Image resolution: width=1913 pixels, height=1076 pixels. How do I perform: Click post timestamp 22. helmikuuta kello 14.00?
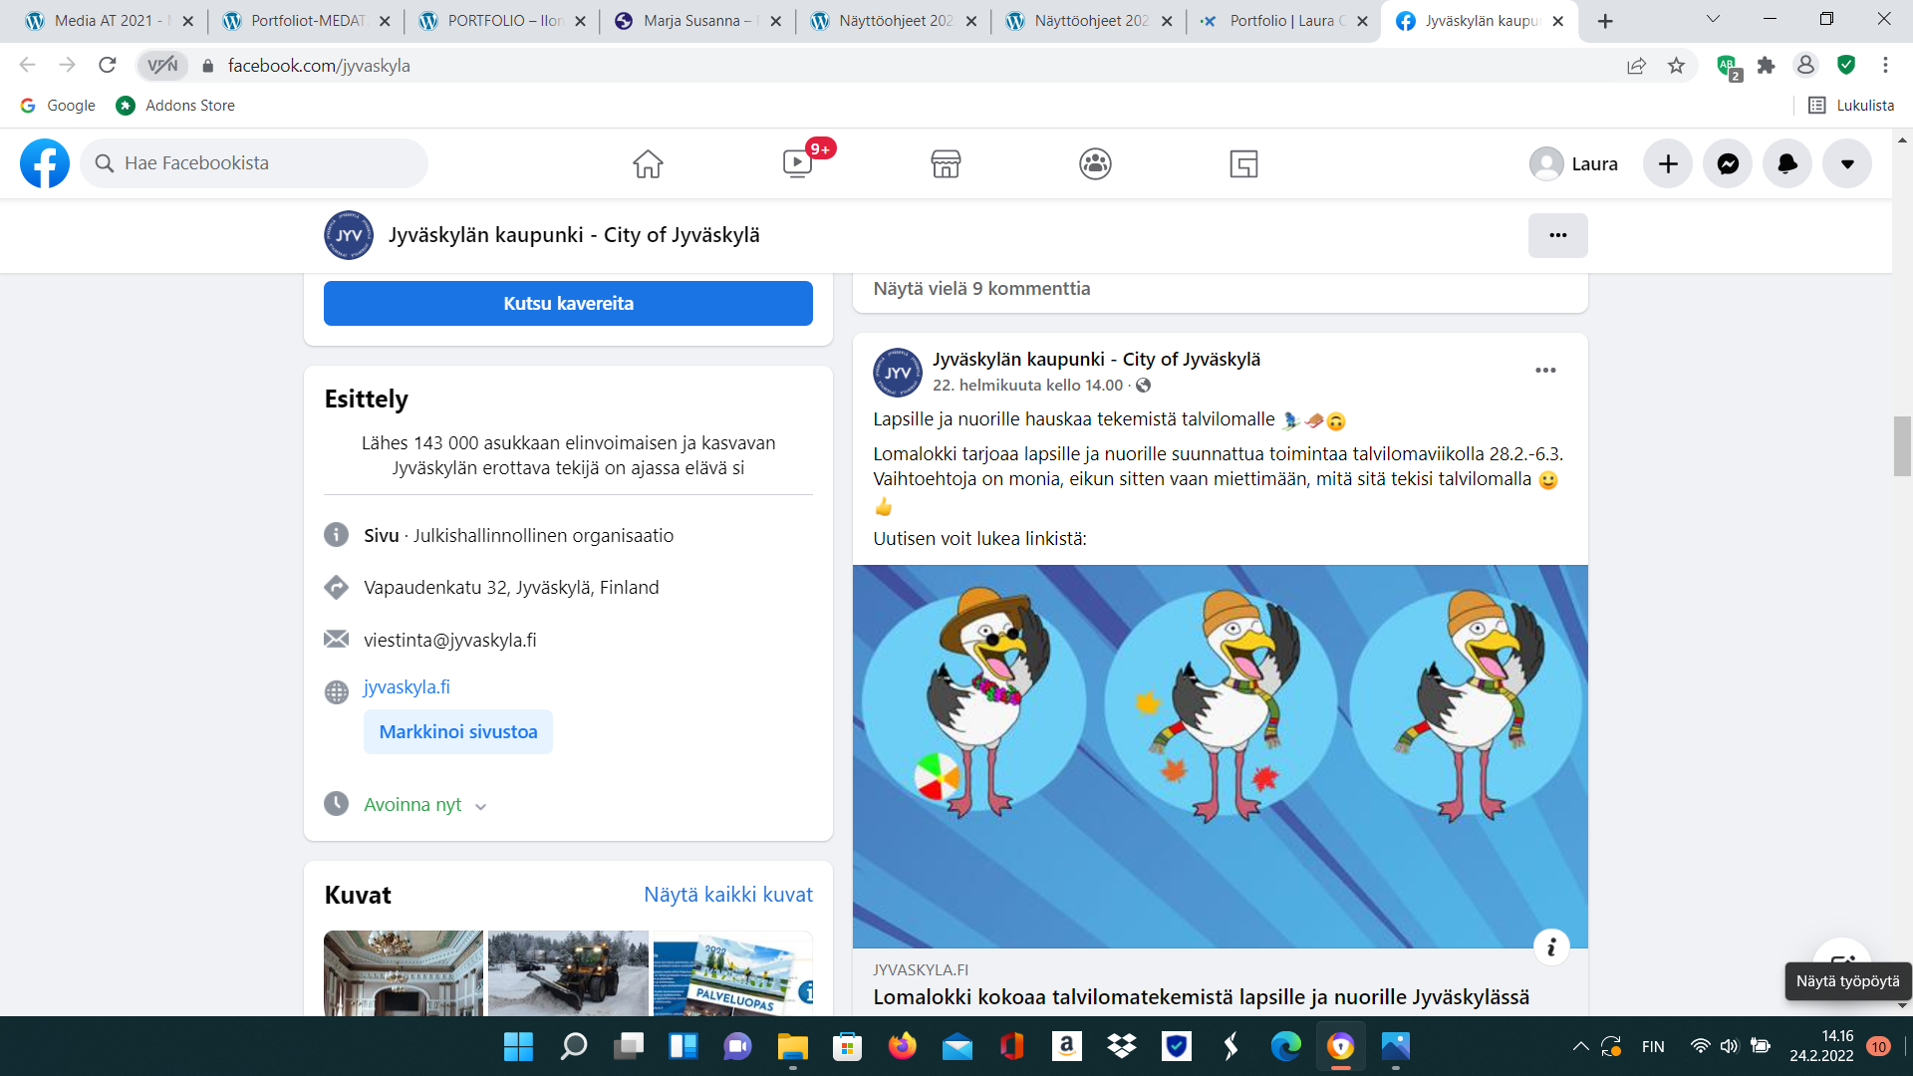tap(1027, 386)
